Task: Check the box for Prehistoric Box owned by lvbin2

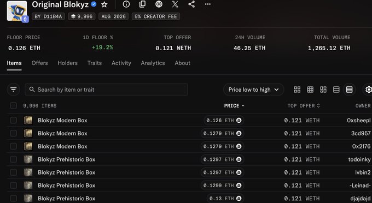Action: click(x=13, y=172)
